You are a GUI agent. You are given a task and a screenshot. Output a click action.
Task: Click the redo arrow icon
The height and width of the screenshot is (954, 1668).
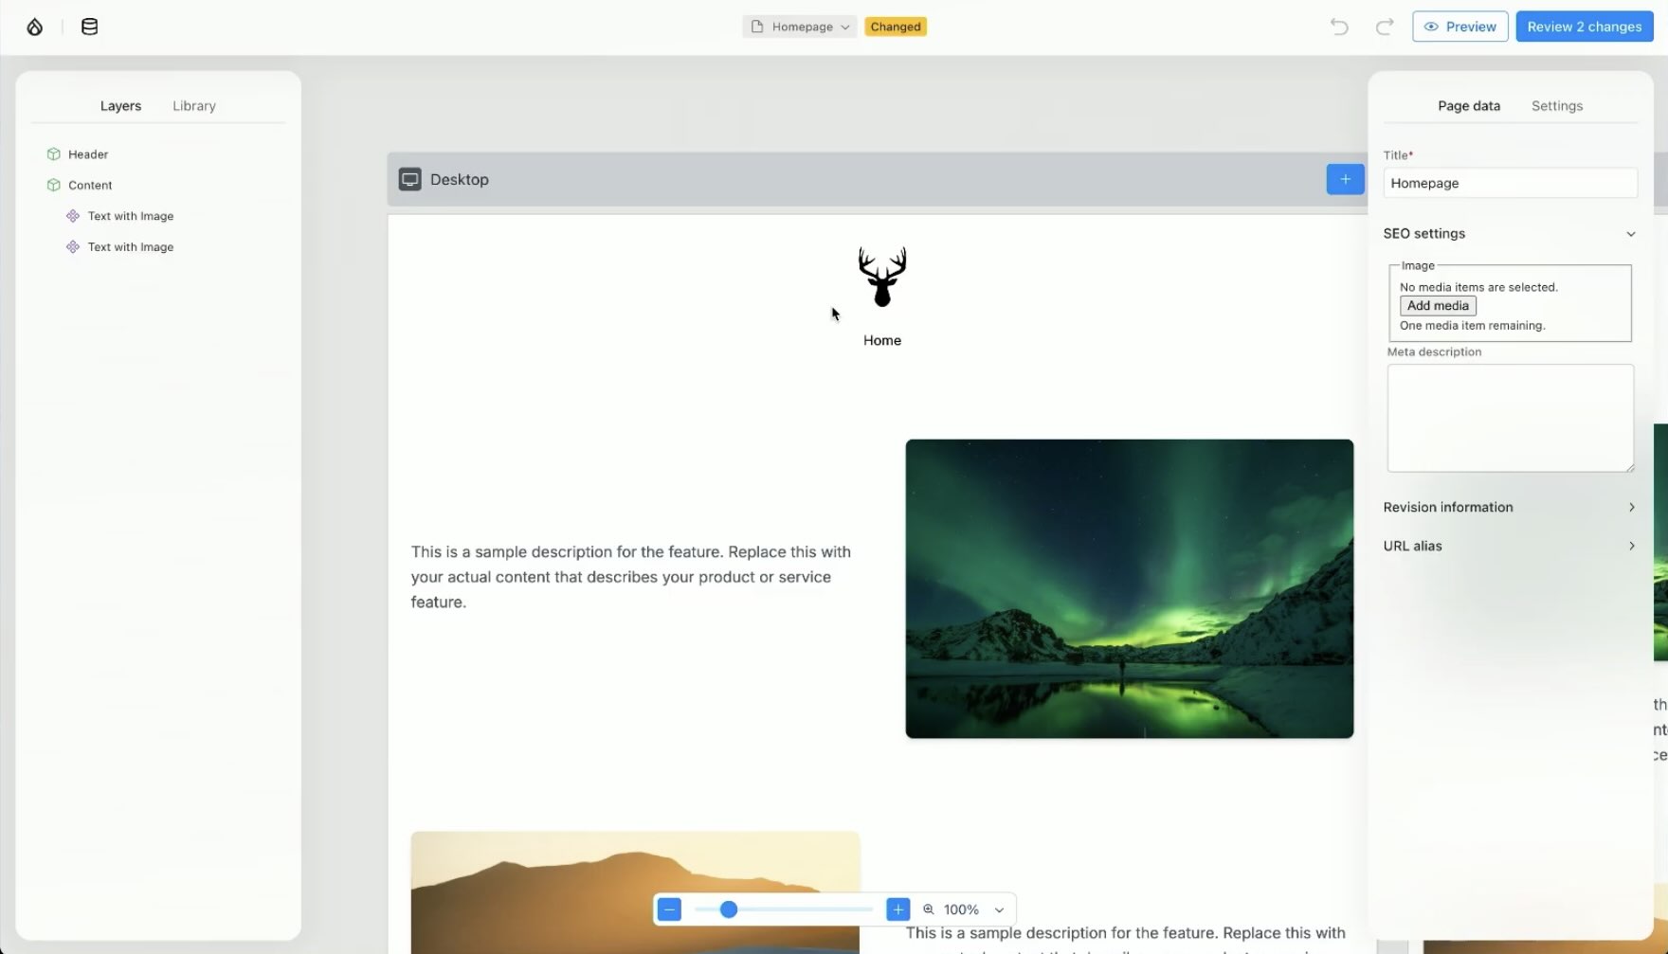tap(1385, 27)
